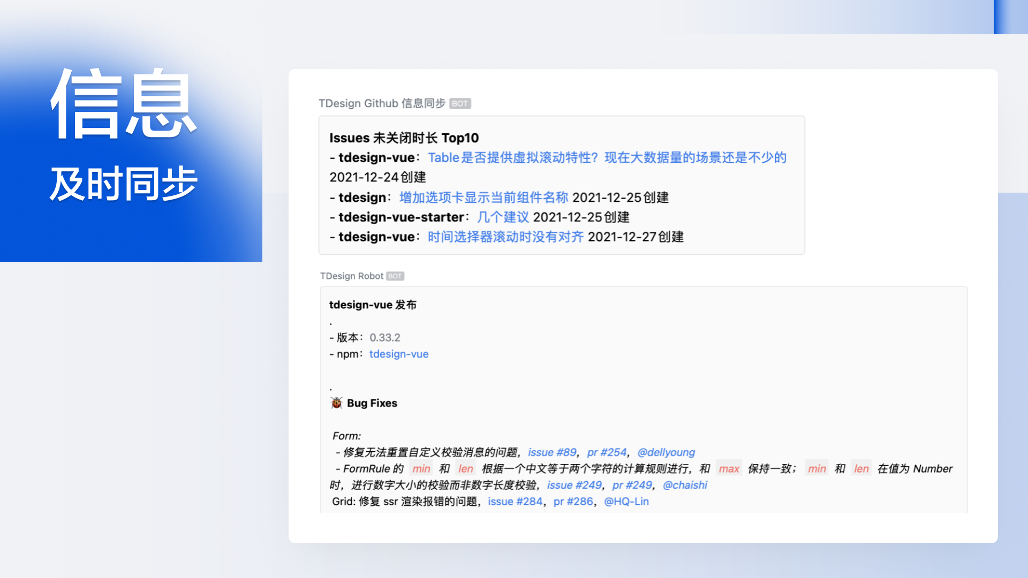This screenshot has width=1028, height=578.
Task: Open the tdesign-vue npm link
Action: pos(399,354)
